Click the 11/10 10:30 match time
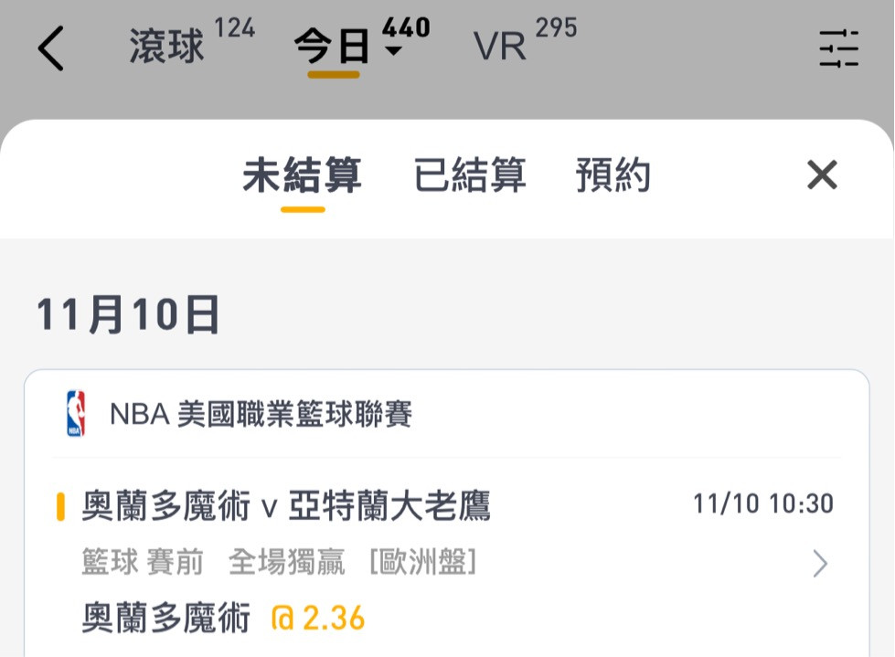The height and width of the screenshot is (657, 895). 763,504
